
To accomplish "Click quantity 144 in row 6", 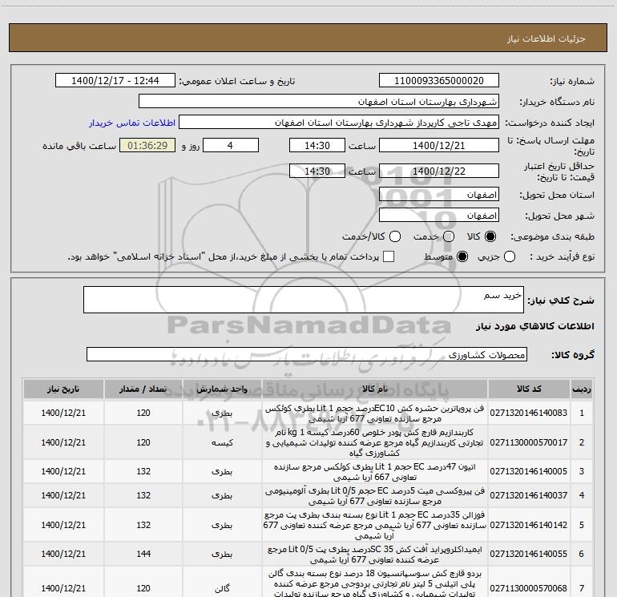I will click(x=143, y=554).
